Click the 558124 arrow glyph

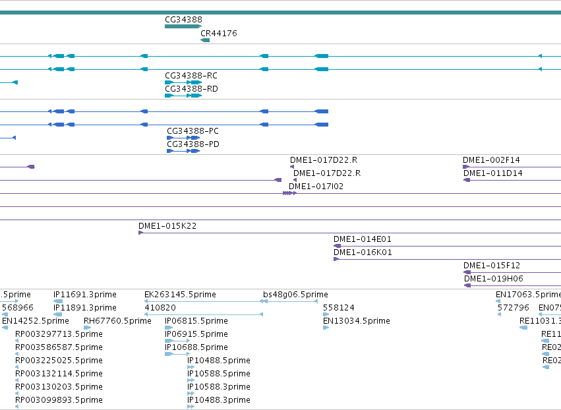coord(326,314)
